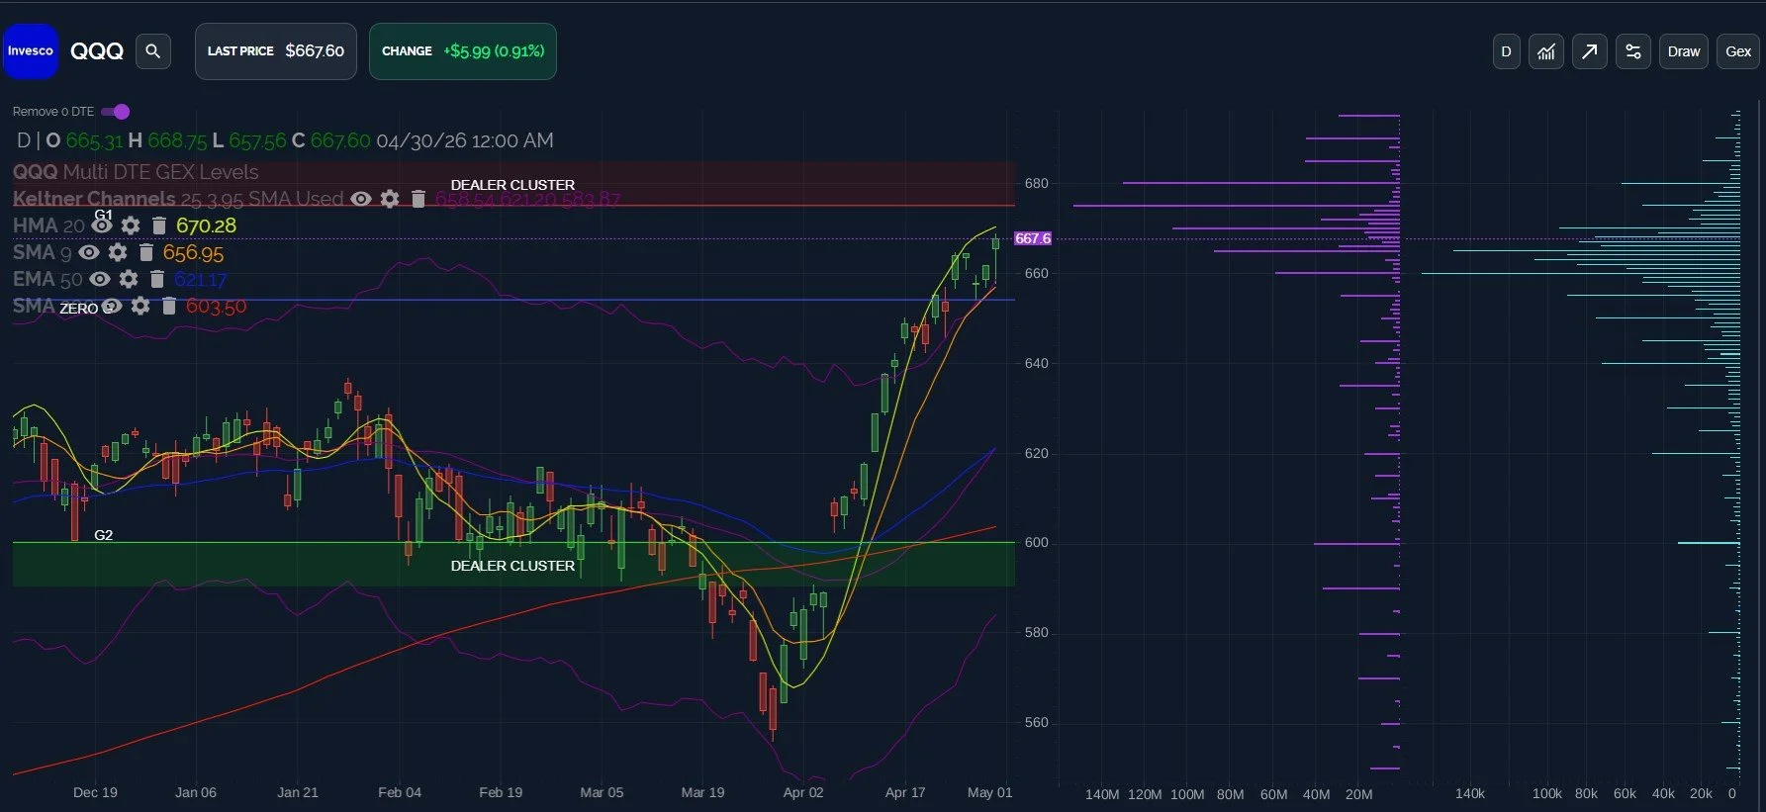Hide the Keltner Channels indicator
Viewport: 1766px width, 812px height.
(361, 199)
